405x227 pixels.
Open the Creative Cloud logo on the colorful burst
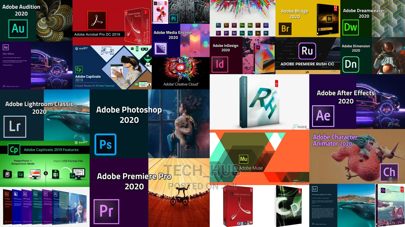pos(180,67)
